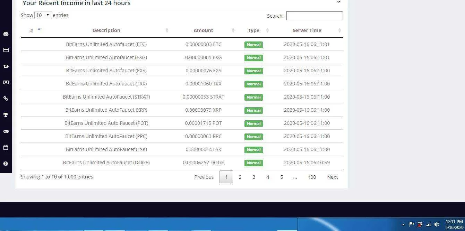Open the dashboard gauge icon in sidebar
Viewport: 465px width, 231px height.
pyautogui.click(x=6, y=34)
